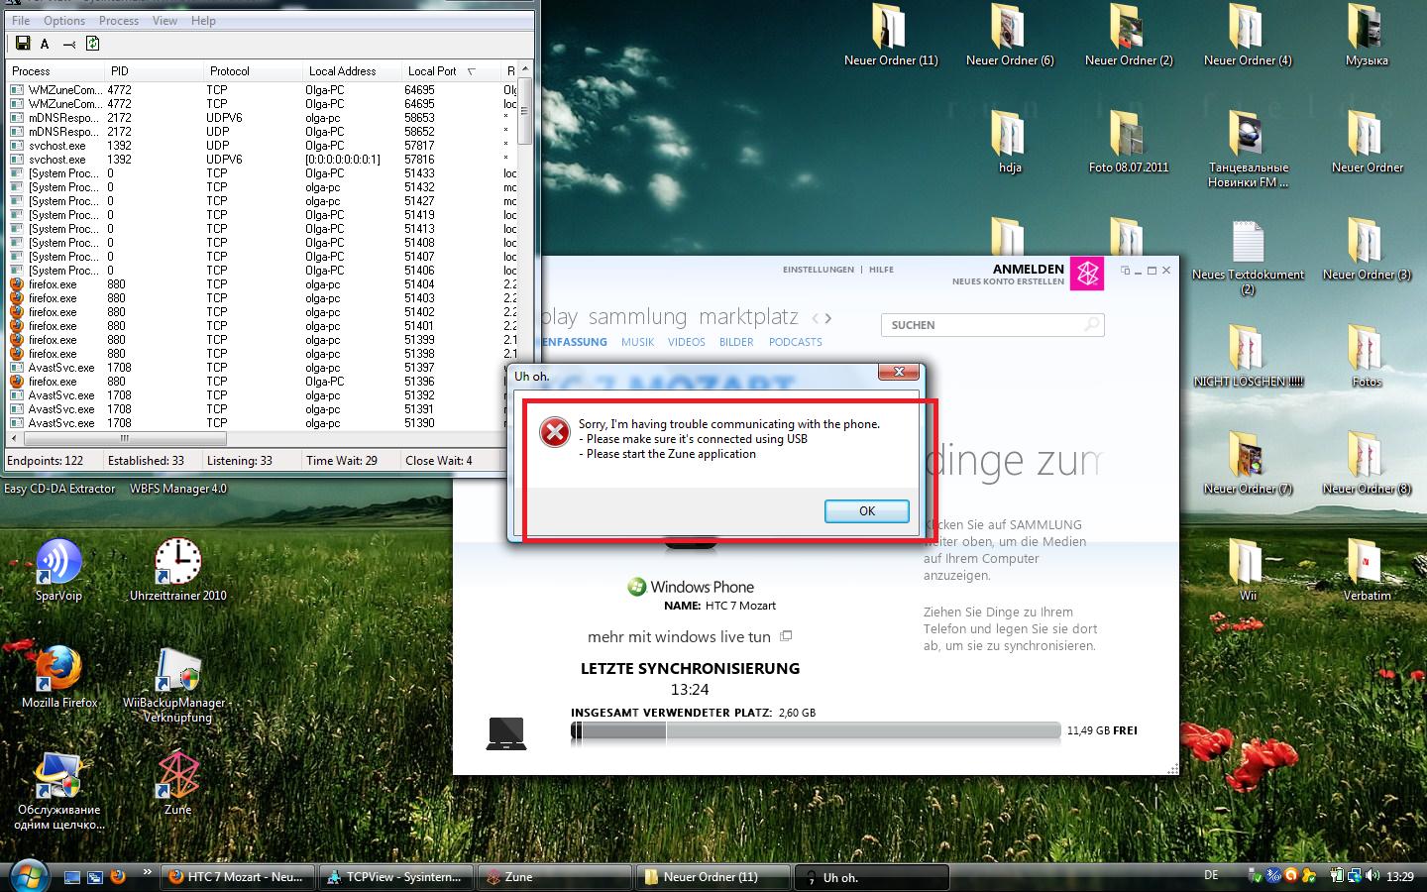Select firefox.exe row with port 51404
This screenshot has width=1427, height=892.
263,284
